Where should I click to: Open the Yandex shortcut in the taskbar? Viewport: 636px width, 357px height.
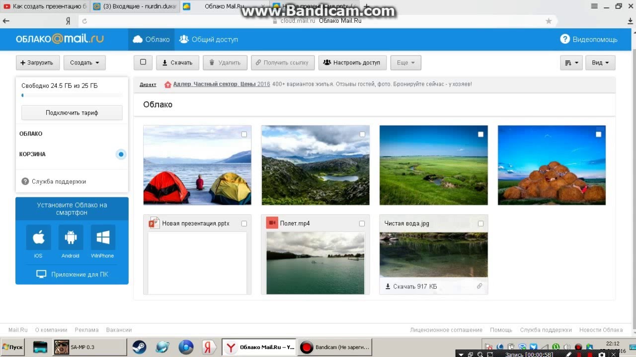[209, 347]
